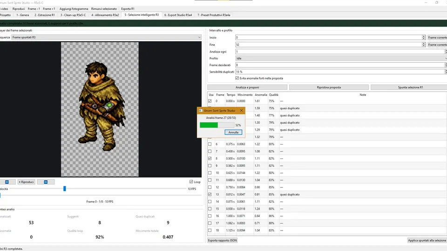
Task: Switch to the '2 - Estrazione R1' tab
Action: [x=45, y=15]
